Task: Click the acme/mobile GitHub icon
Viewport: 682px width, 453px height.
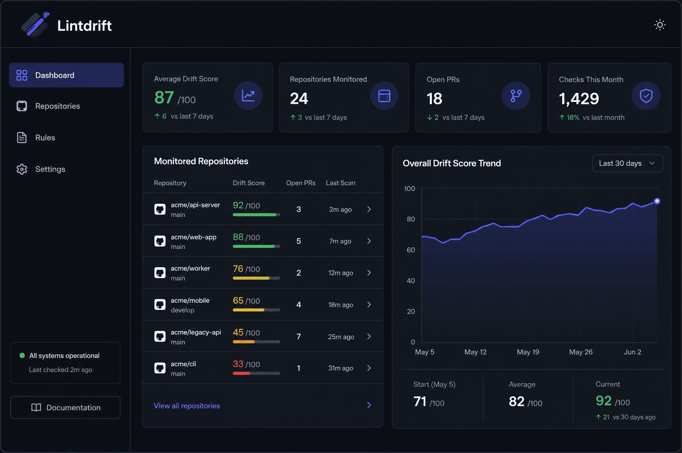Action: (x=160, y=304)
